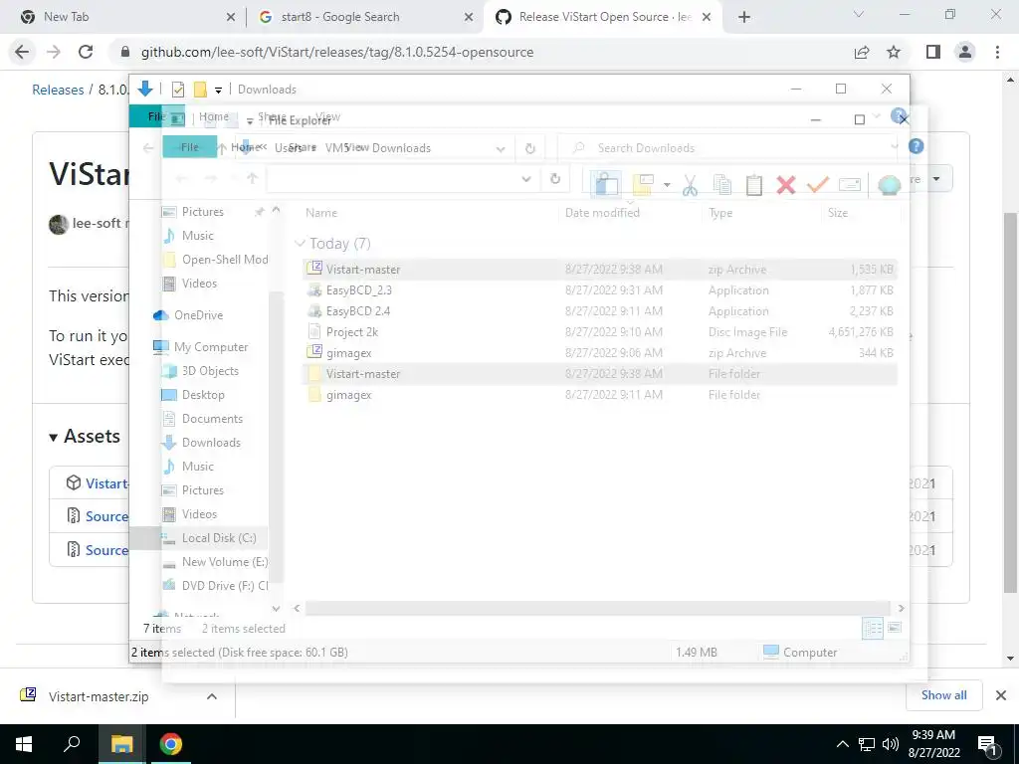Open the teal File ribbon tab
This screenshot has width=1019, height=764.
(x=189, y=147)
